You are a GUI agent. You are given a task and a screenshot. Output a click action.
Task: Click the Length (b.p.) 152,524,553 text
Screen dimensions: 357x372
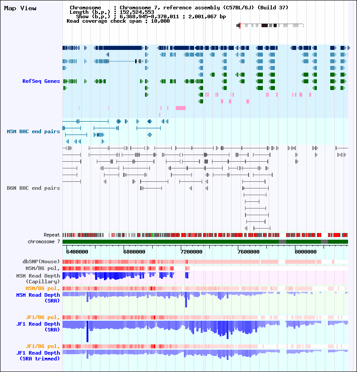coord(112,12)
